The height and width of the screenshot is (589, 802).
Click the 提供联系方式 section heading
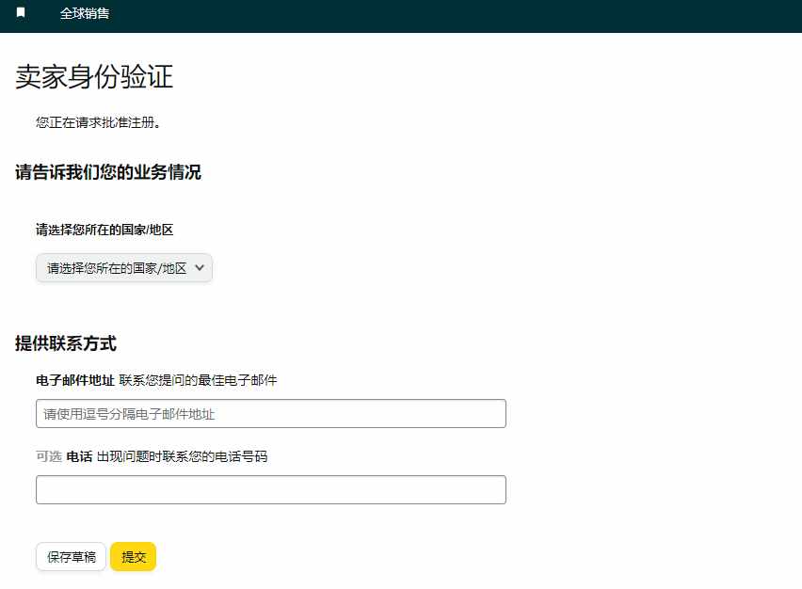(66, 343)
